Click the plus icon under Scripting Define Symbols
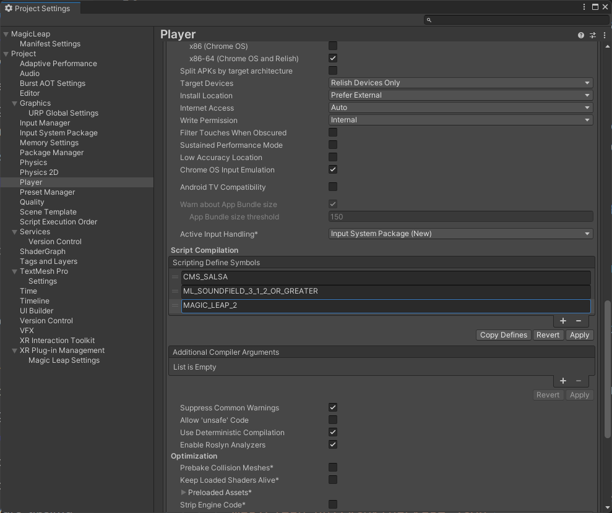The height and width of the screenshot is (513, 612). pyautogui.click(x=562, y=321)
